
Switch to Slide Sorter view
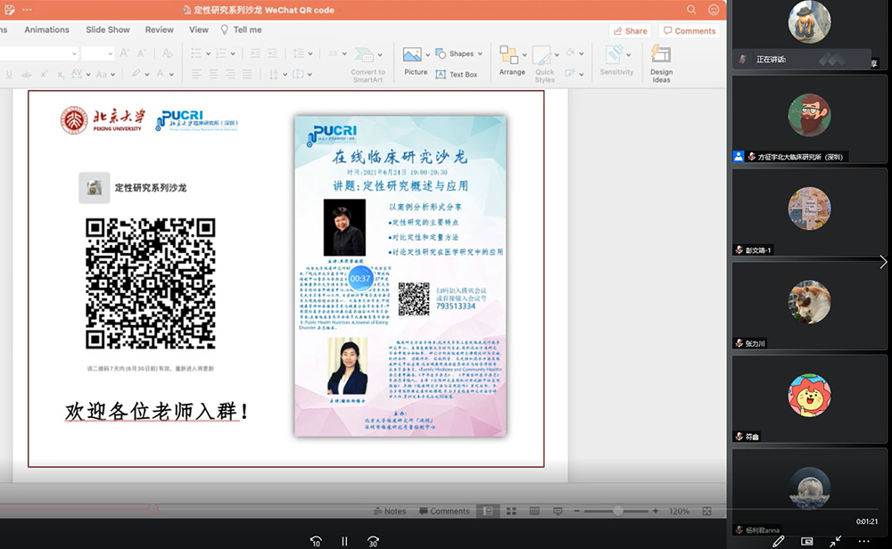[511, 511]
